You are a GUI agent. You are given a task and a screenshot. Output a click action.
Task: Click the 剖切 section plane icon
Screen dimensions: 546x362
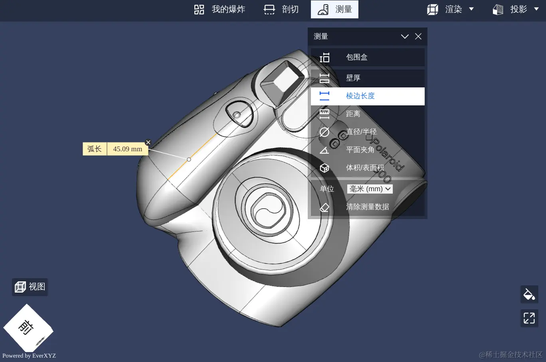269,9
